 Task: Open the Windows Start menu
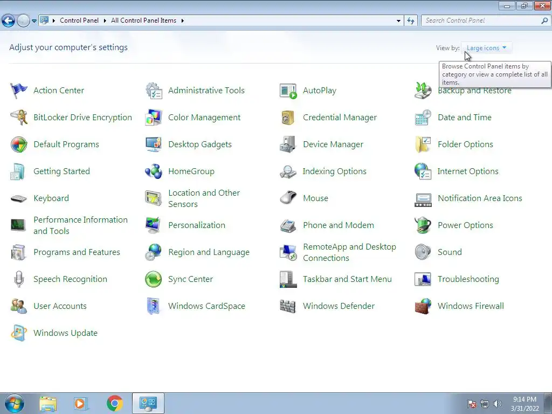pos(15,403)
